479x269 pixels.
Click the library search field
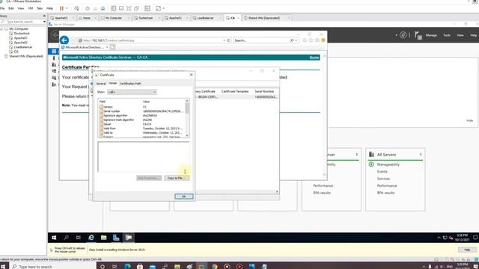(x=22, y=22)
